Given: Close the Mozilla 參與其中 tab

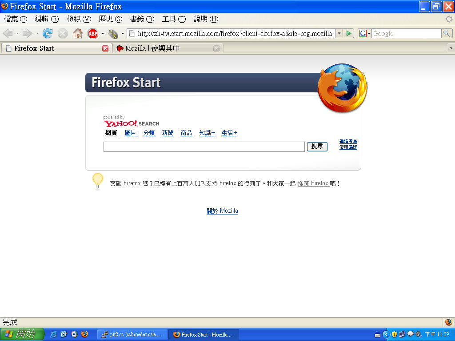Looking at the screenshot, I should 216,48.
